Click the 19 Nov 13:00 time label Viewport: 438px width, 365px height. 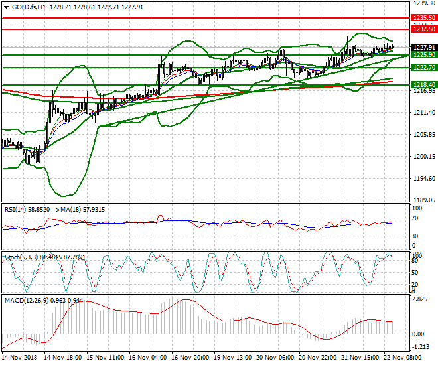[x=233, y=358]
